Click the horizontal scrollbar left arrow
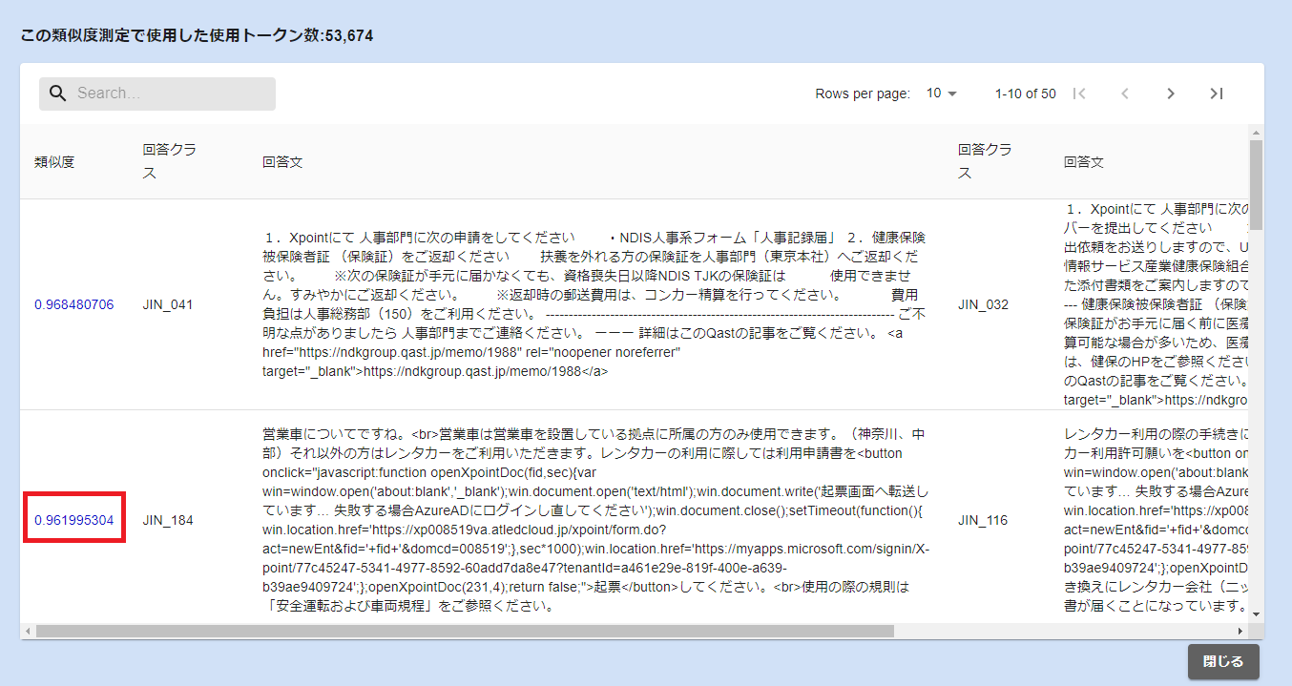 [29, 632]
